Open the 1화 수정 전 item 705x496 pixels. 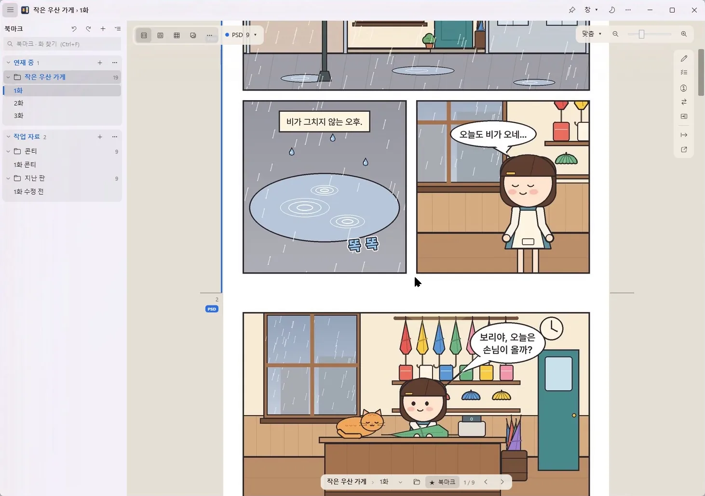pyautogui.click(x=62, y=192)
